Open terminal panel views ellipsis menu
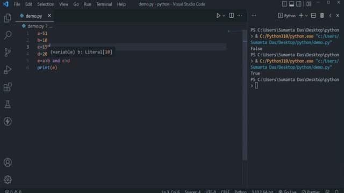Viewport: 344px width, 193px height. tap(254, 16)
